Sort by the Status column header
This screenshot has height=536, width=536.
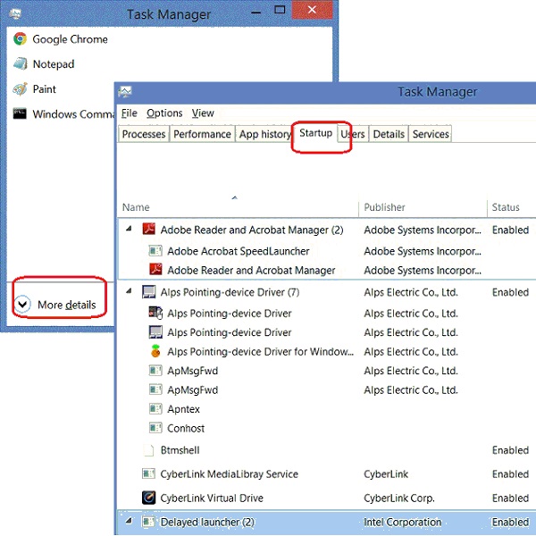click(x=506, y=207)
